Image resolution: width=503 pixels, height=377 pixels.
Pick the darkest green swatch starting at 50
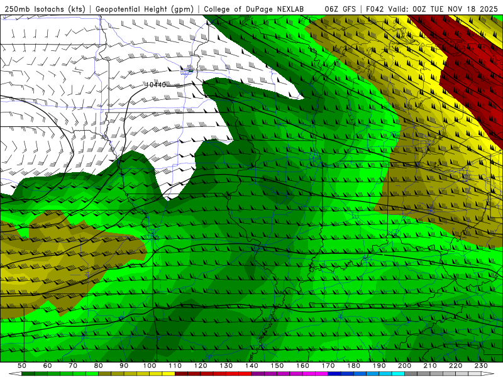28,374
